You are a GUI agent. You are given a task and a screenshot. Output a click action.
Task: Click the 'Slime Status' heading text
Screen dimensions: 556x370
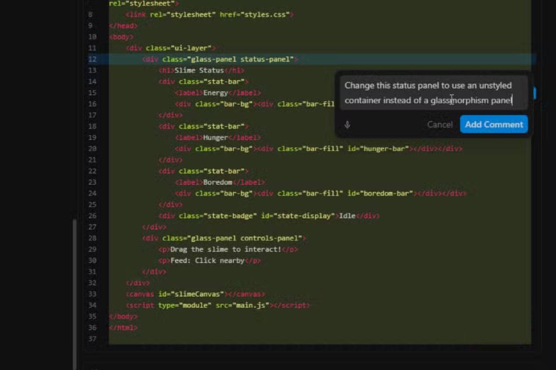199,70
